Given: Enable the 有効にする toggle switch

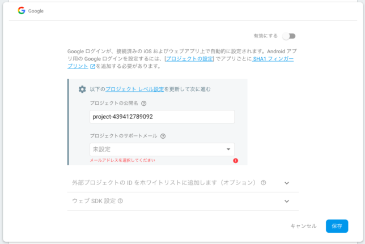Looking at the screenshot, I should click(x=289, y=36).
